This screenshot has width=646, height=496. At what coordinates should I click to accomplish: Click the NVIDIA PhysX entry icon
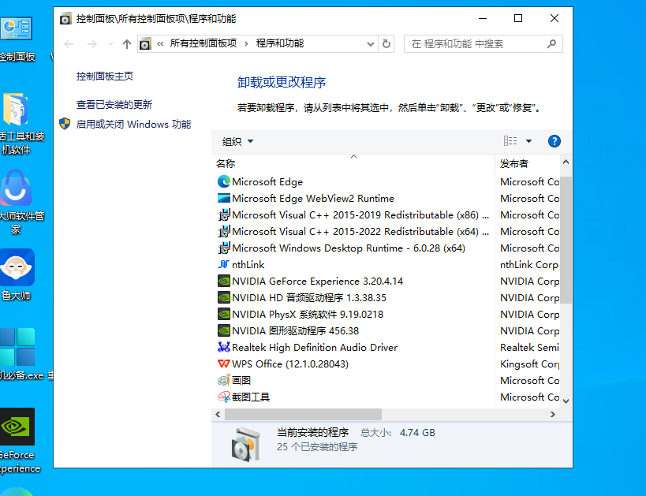click(x=224, y=315)
